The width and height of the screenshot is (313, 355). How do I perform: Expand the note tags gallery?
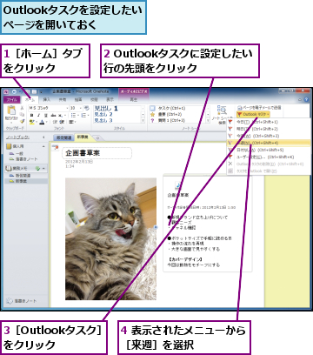(x=208, y=120)
